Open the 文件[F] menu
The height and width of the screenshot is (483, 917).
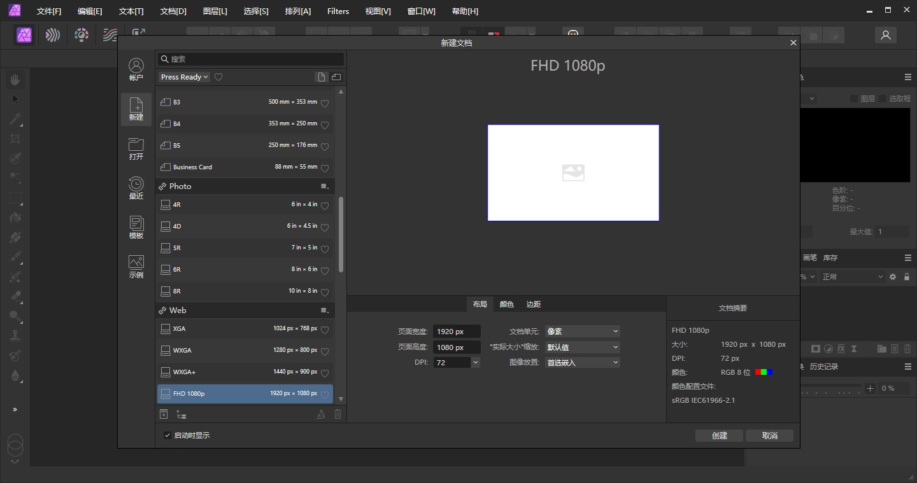[49, 11]
